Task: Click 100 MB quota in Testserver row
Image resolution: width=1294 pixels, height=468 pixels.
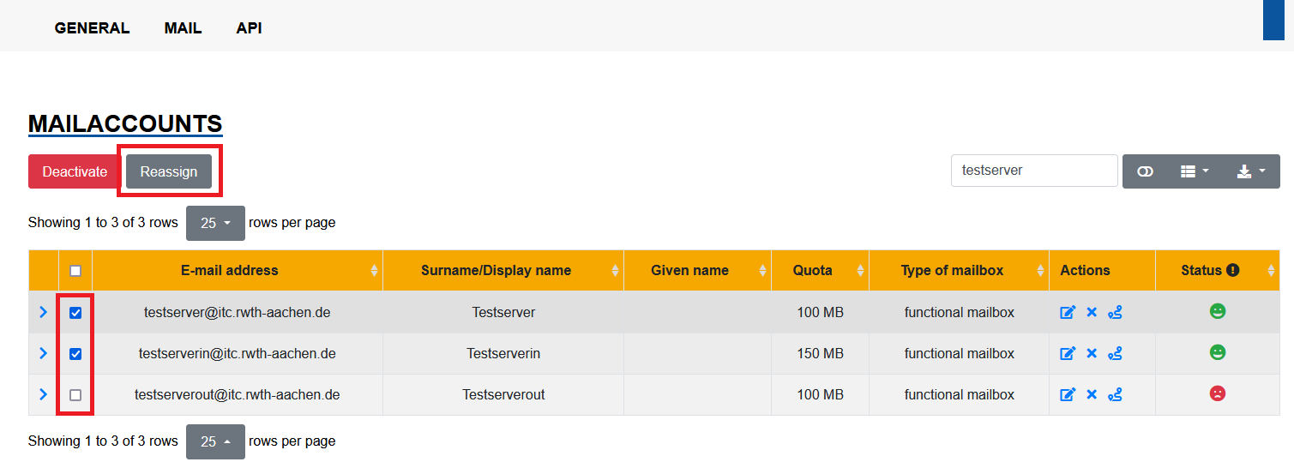Action: (820, 313)
